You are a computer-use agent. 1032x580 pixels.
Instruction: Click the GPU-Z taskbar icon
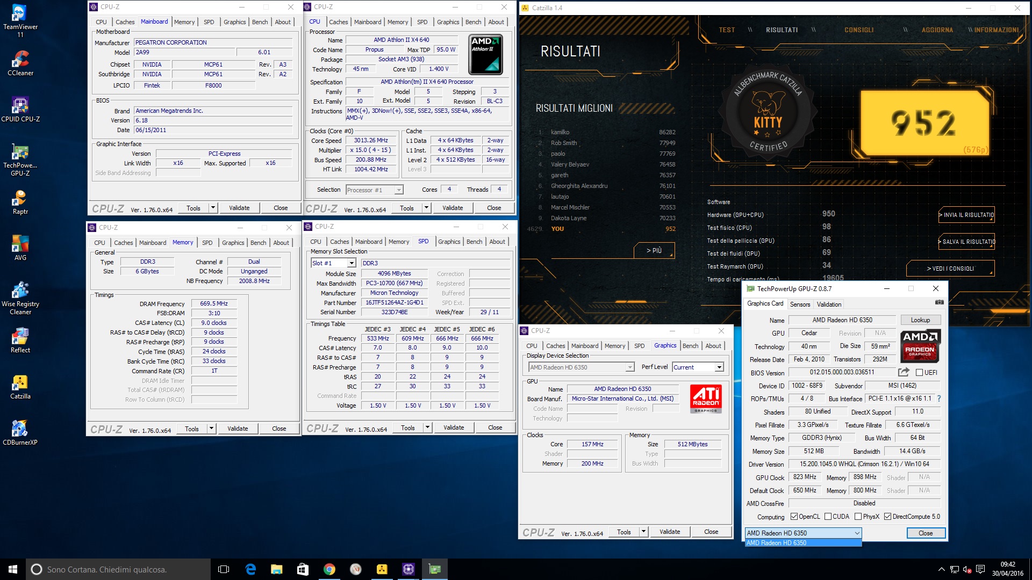tap(435, 569)
